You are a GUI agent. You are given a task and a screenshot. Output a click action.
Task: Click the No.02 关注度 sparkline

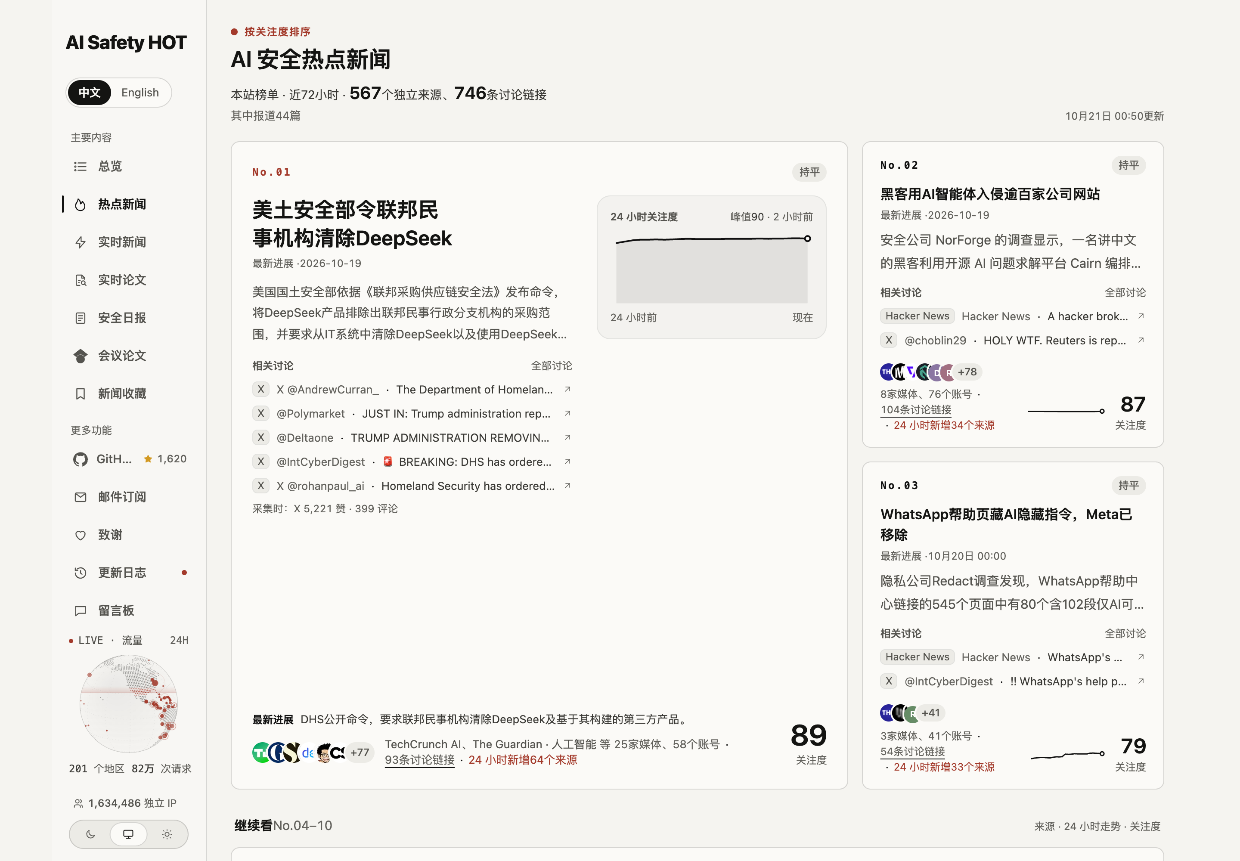1066,411
